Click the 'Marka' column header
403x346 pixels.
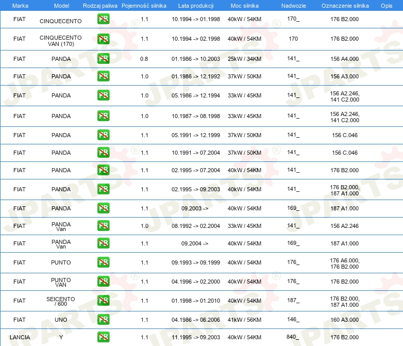click(x=20, y=6)
